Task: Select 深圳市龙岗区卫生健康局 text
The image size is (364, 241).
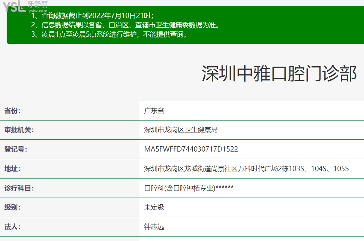Action: pyautogui.click(x=181, y=130)
